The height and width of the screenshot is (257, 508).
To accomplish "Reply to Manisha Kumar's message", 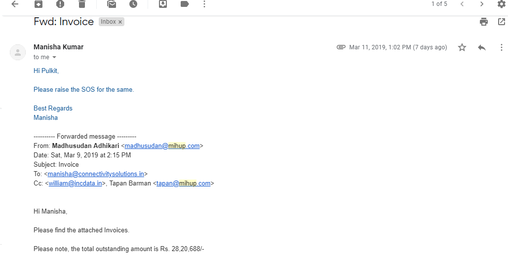I will pos(482,47).
